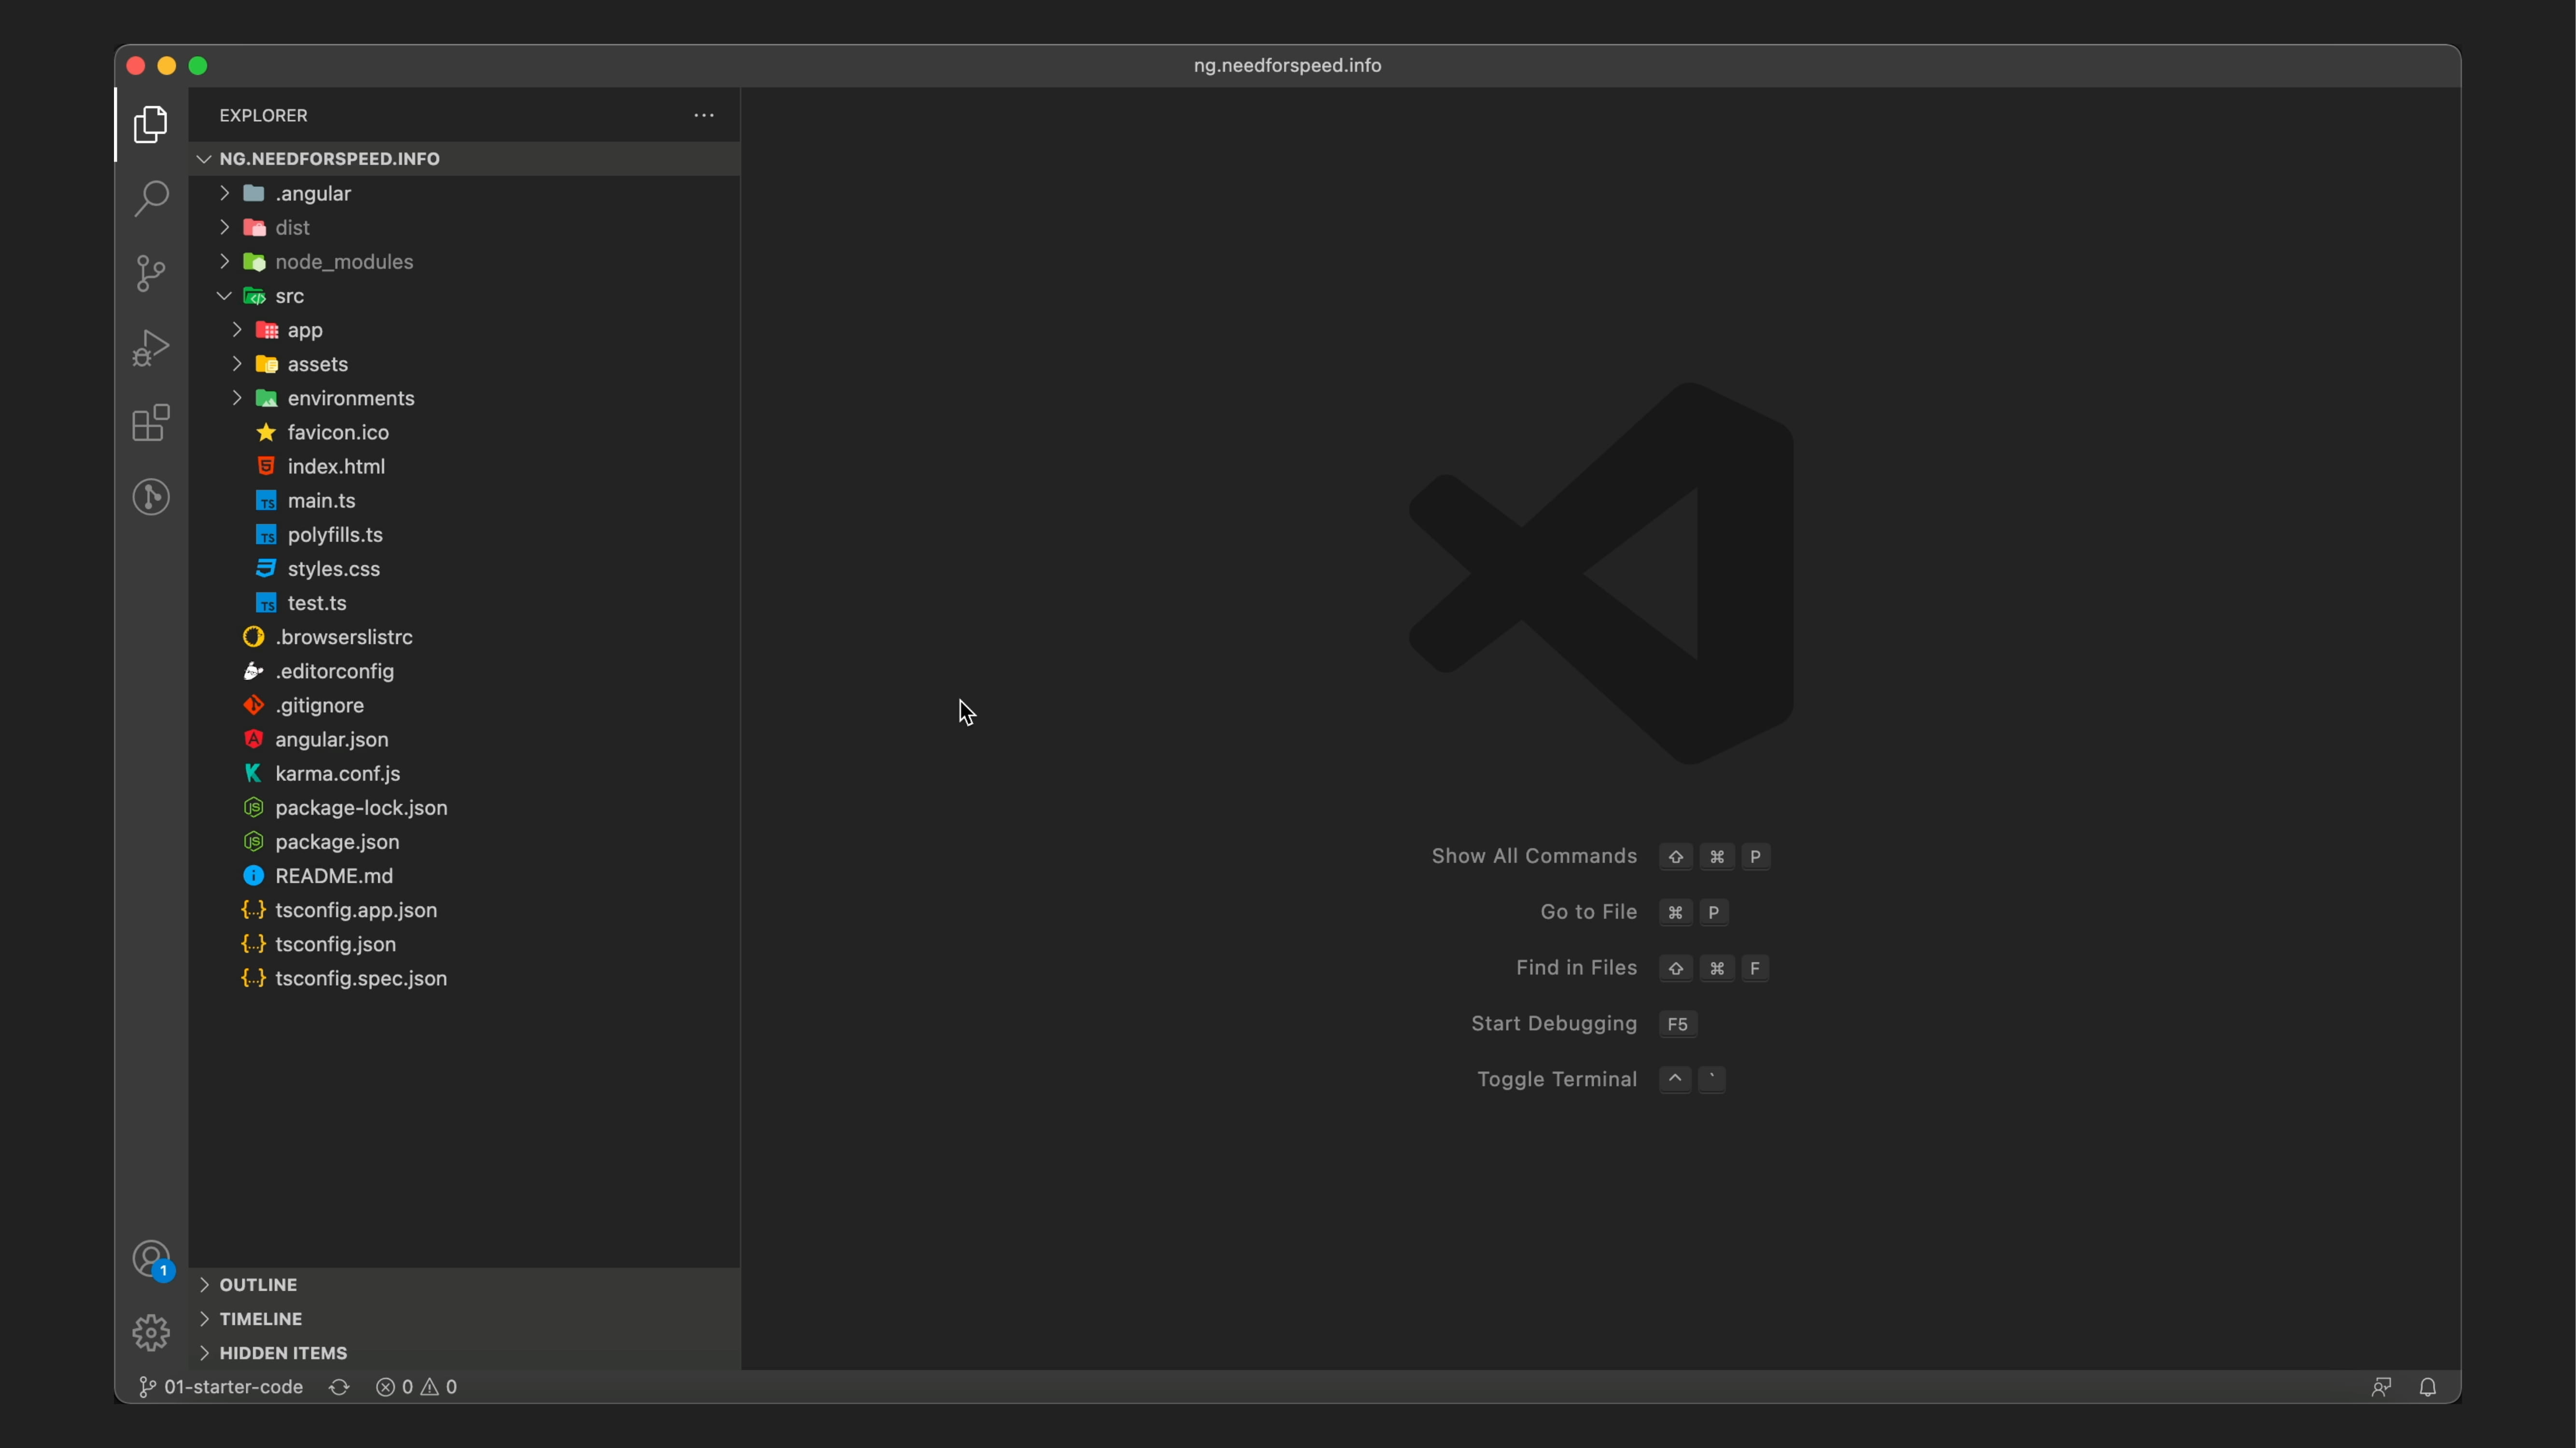The width and height of the screenshot is (2576, 1448).
Task: Open polyfills.ts file
Action: [465, 535]
